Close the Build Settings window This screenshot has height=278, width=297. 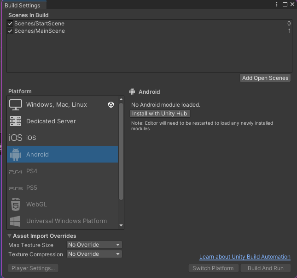pos(292,4)
